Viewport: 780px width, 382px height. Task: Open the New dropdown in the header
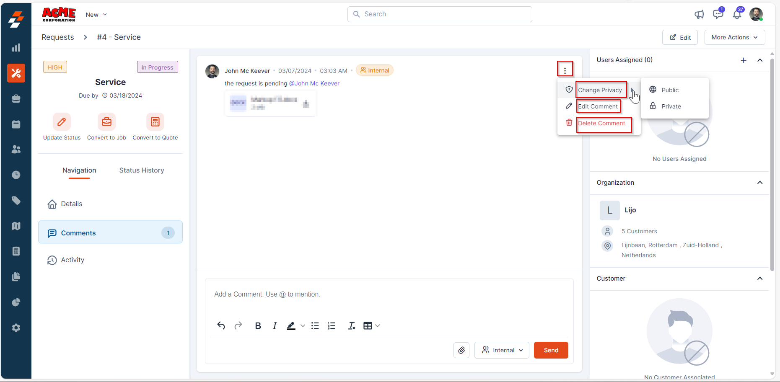[96, 15]
